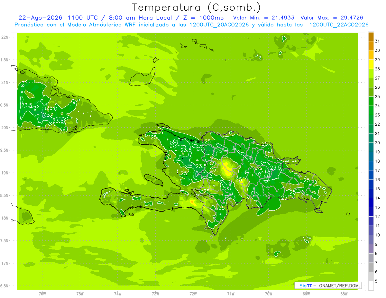
Task: Click the "76W" longitude label
Action: coord(42,293)
